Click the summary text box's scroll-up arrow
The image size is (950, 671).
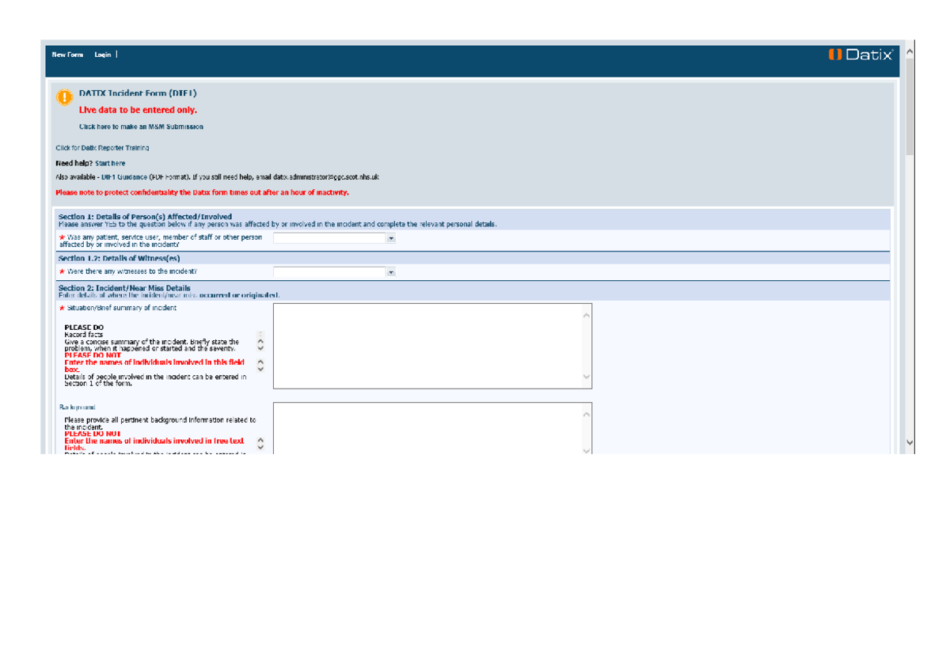click(x=586, y=316)
